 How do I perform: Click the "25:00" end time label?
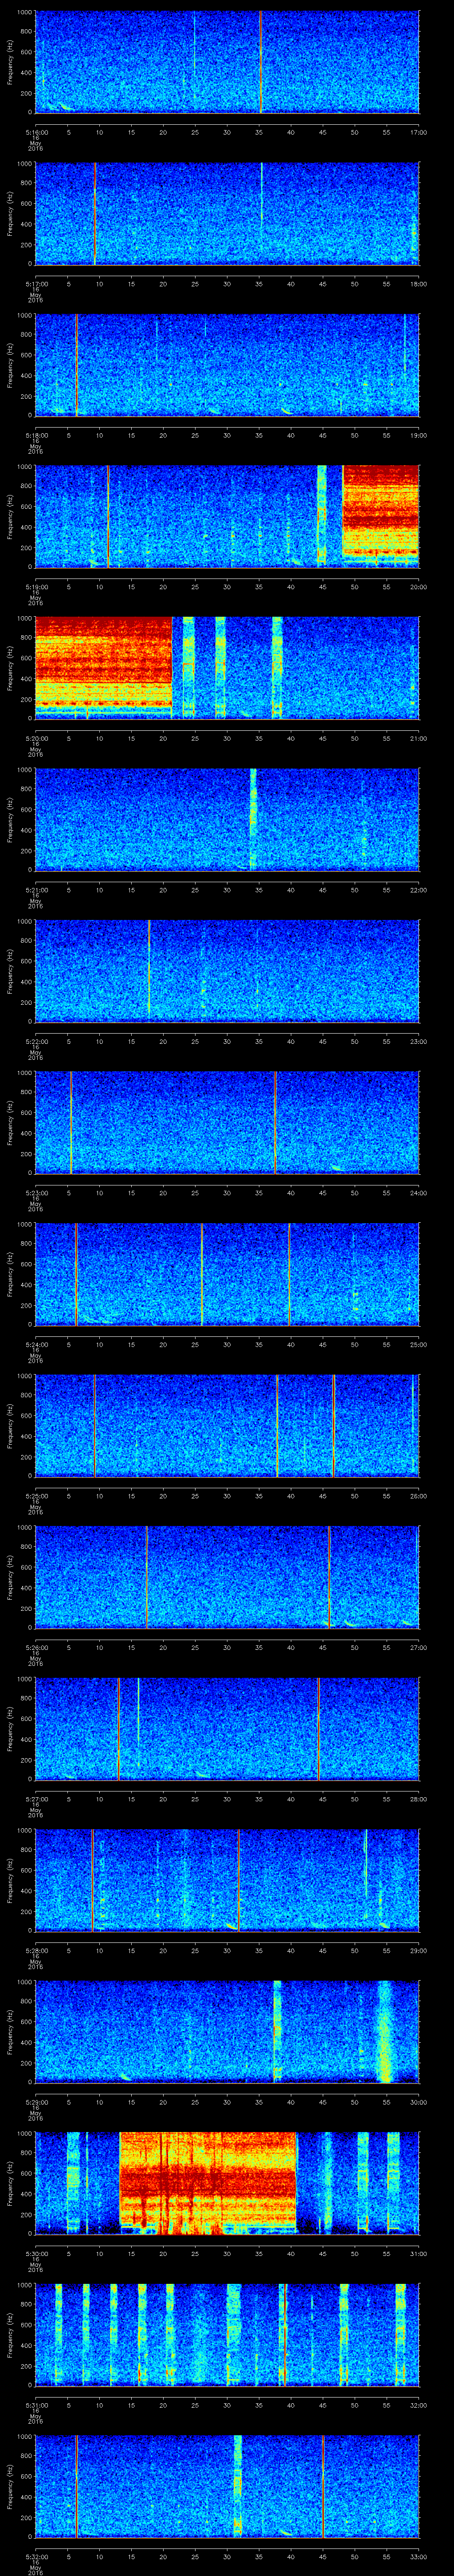(x=418, y=1344)
